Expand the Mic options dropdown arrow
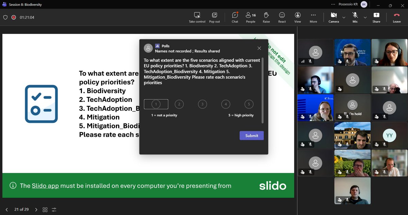The height and width of the screenshot is (215, 408). click(x=365, y=17)
